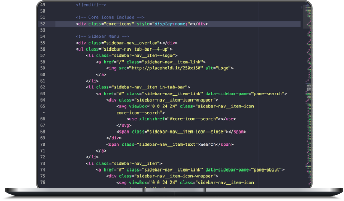The height and width of the screenshot is (201, 344).
Task: Click closing </a> tag on line 71
Action: [x=101, y=151]
